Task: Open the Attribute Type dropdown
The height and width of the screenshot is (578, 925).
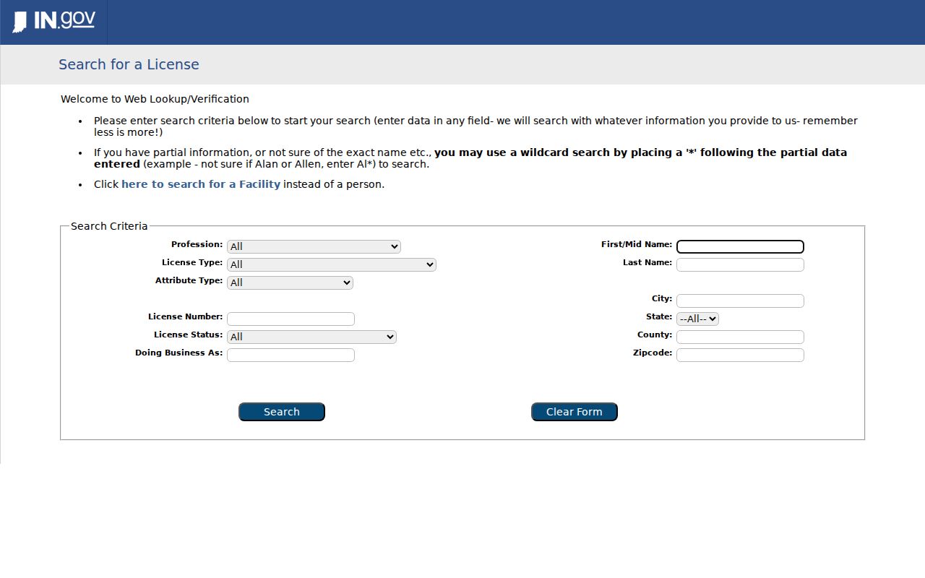Action: (290, 282)
